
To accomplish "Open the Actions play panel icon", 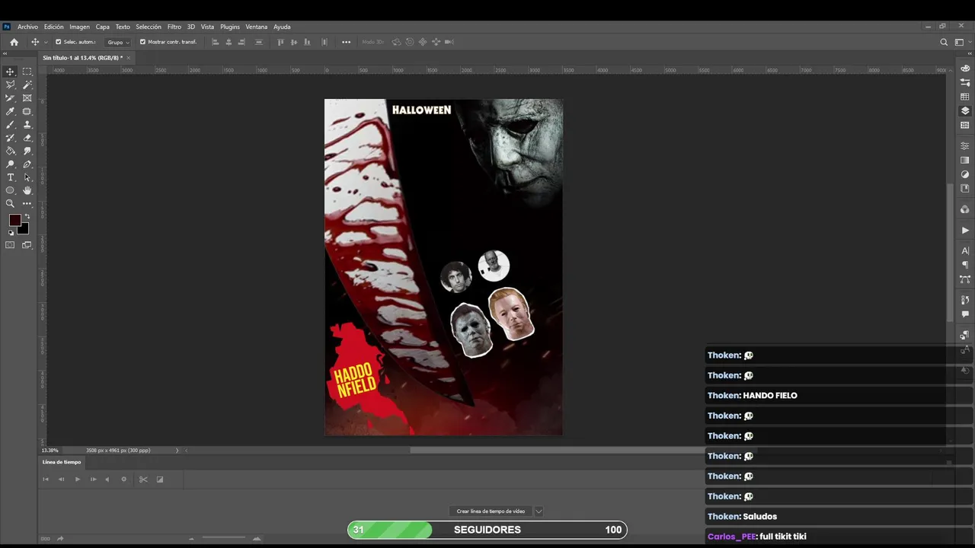I will 965,231.
